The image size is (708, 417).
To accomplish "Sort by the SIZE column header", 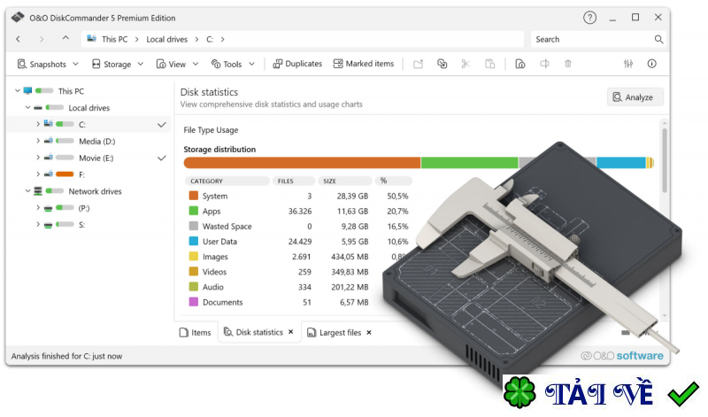I will click(345, 181).
